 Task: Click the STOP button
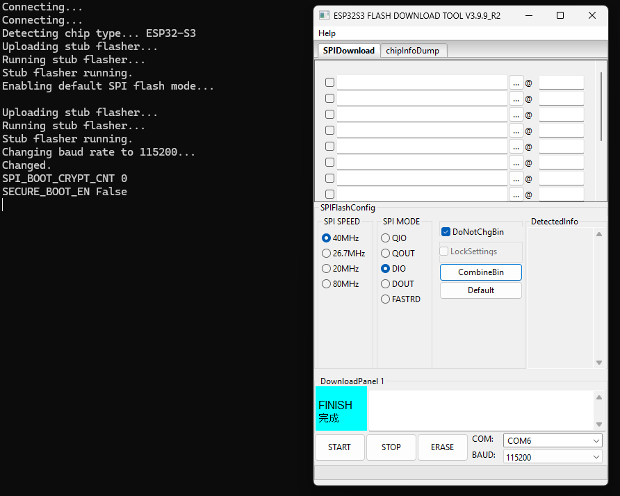click(x=391, y=447)
